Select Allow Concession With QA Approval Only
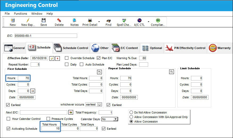The width and height of the screenshot is (233, 138). point(131,117)
